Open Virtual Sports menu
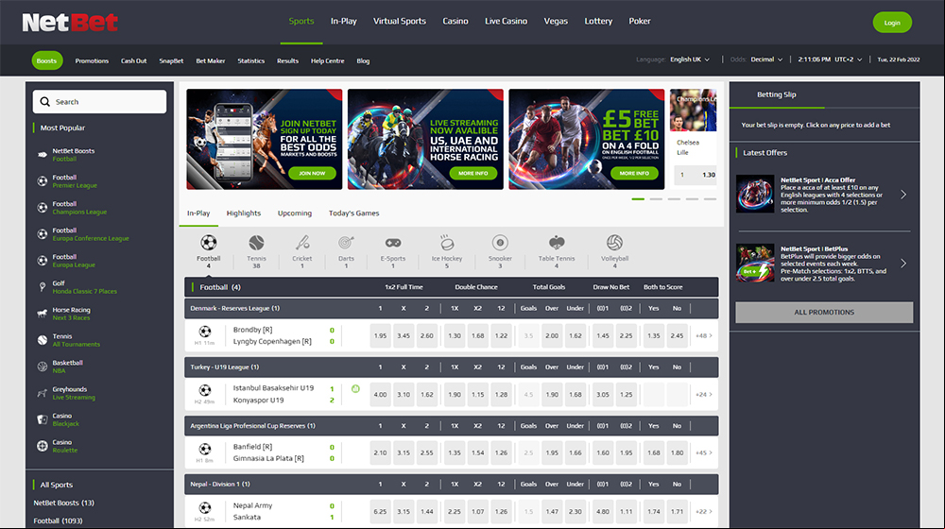The height and width of the screenshot is (529, 945). pos(400,21)
